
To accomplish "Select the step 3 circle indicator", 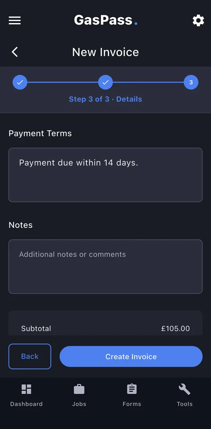I will pyautogui.click(x=191, y=82).
